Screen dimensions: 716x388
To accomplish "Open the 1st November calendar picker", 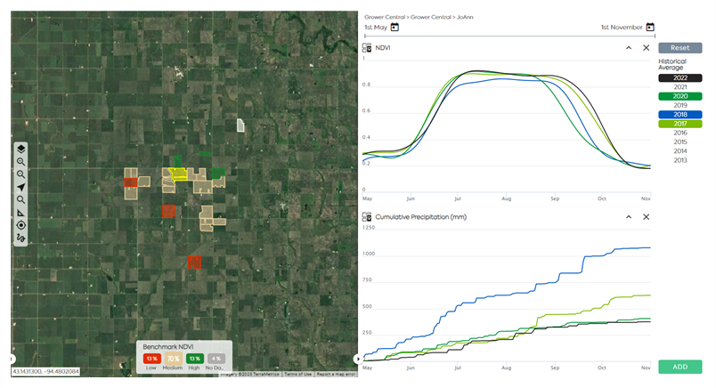I will tap(650, 28).
